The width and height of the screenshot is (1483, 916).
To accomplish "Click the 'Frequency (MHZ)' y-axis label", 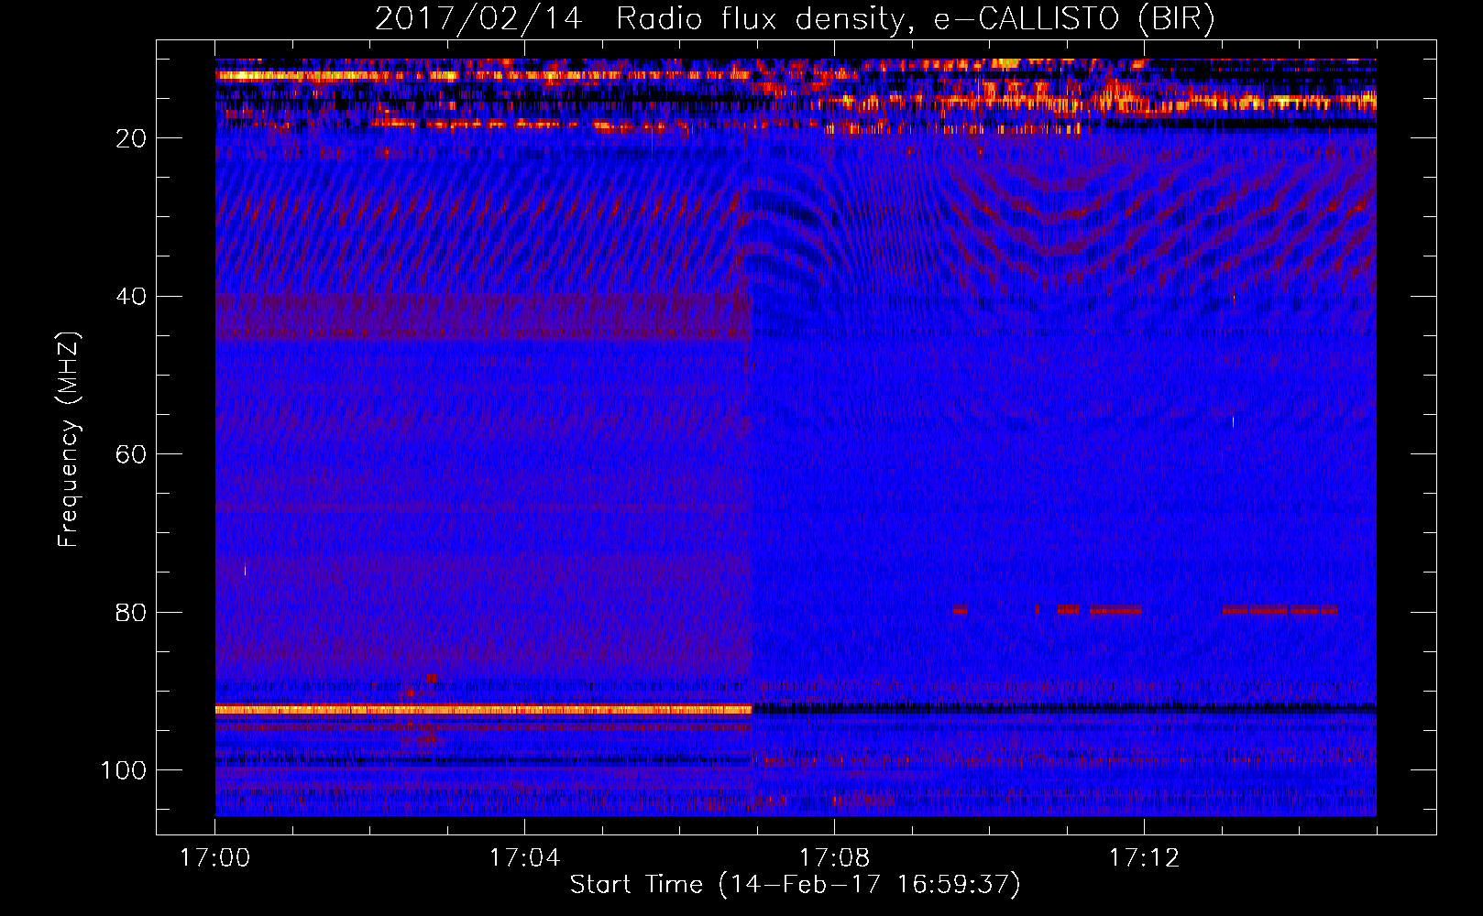I will click(69, 440).
